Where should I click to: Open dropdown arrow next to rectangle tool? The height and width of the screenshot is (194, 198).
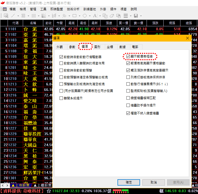pyautogui.click(x=79, y=16)
